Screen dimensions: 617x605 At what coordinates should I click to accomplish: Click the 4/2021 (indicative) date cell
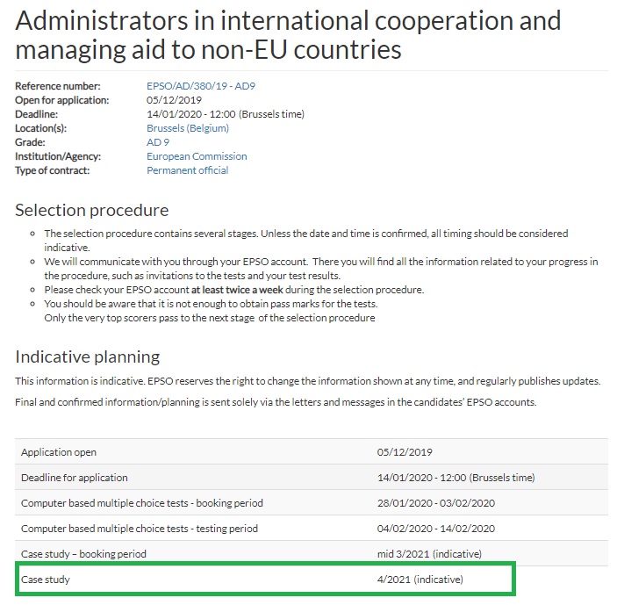[x=420, y=580]
